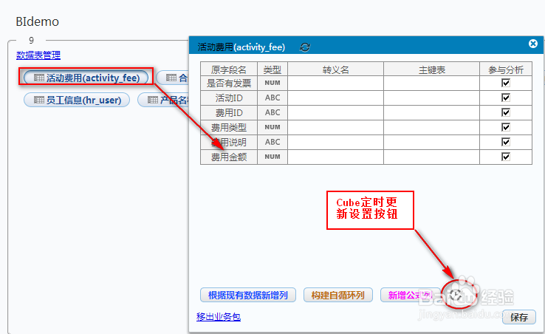Disable 参与分析 for 费用金额 row
The width and height of the screenshot is (545, 334).
pyautogui.click(x=506, y=157)
